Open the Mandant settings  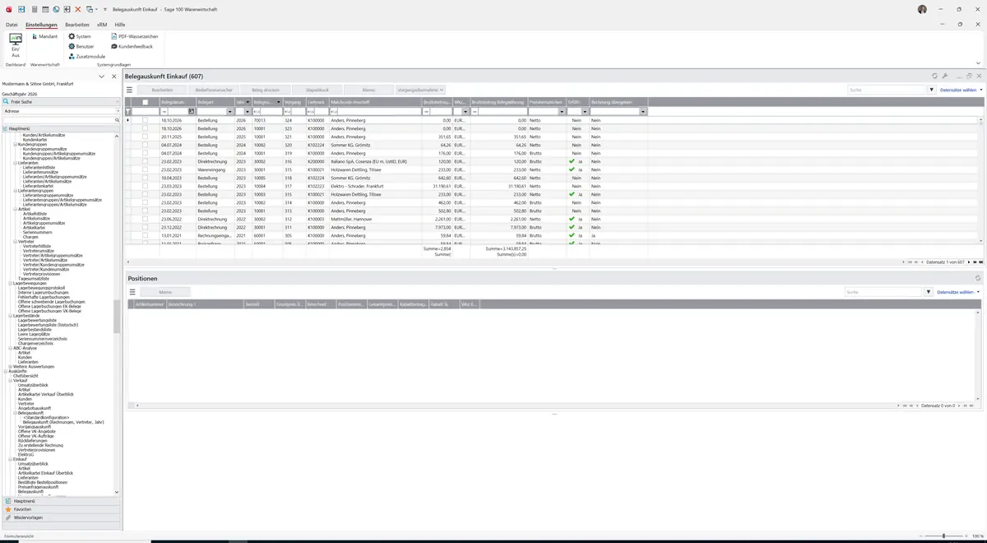44,36
